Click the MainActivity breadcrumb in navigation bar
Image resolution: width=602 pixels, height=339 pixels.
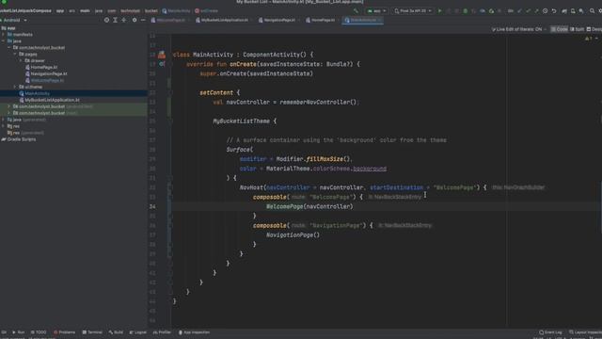pos(176,10)
